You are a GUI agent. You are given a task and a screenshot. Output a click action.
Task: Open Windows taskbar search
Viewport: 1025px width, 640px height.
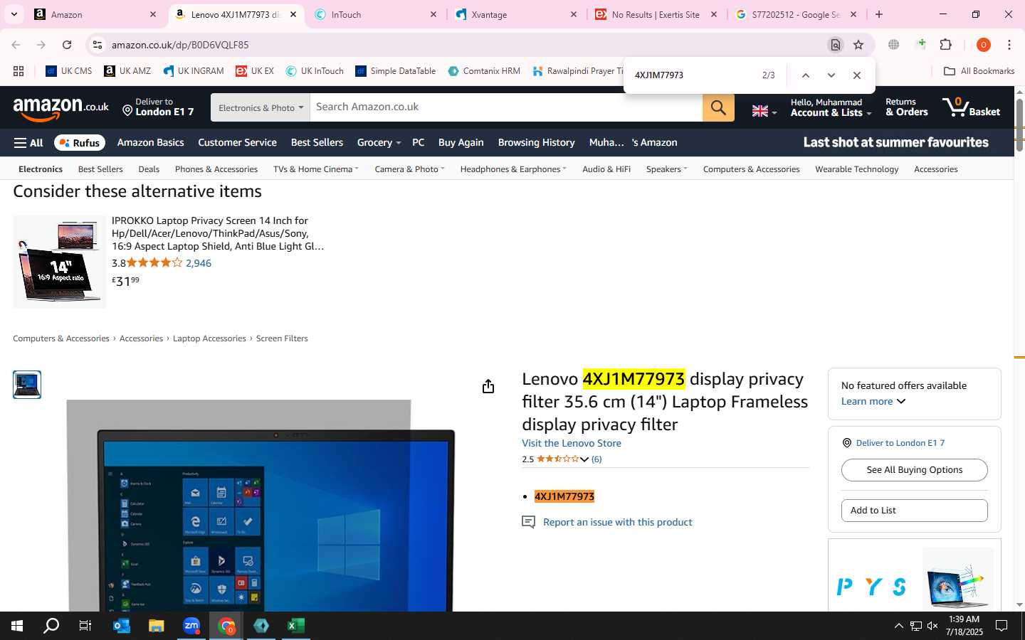point(51,626)
